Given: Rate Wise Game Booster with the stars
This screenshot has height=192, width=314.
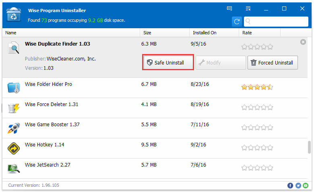Looking at the screenshot, I should tap(257, 127).
